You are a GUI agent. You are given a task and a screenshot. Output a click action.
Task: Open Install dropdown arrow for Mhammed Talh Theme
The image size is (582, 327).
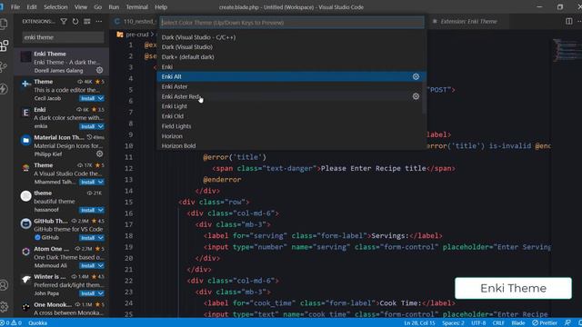point(101,182)
